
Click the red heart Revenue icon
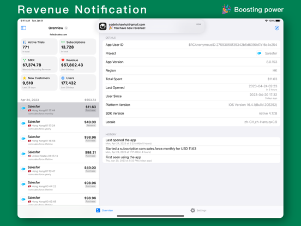(63, 60)
